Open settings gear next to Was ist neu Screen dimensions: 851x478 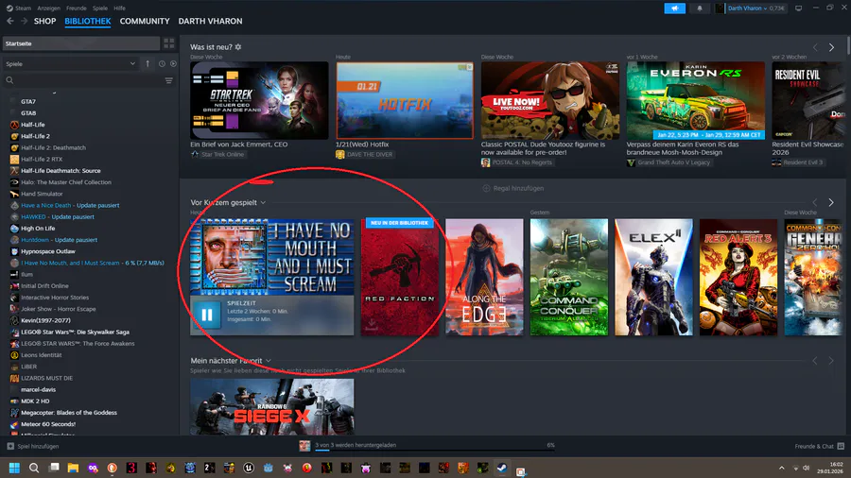point(238,47)
